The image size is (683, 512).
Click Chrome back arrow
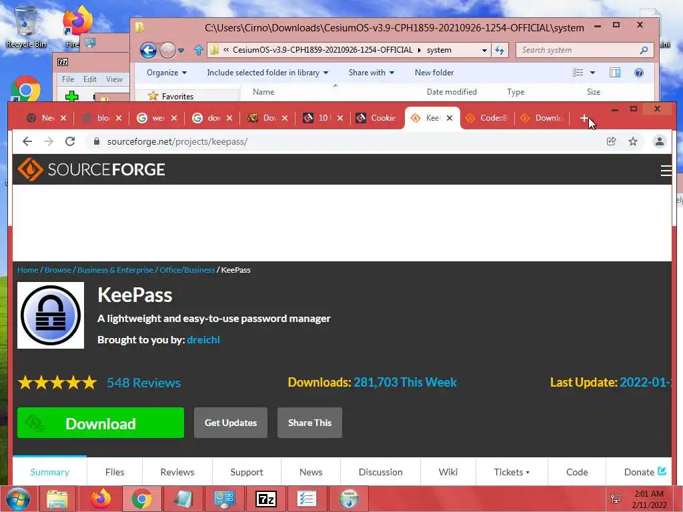[x=27, y=141]
